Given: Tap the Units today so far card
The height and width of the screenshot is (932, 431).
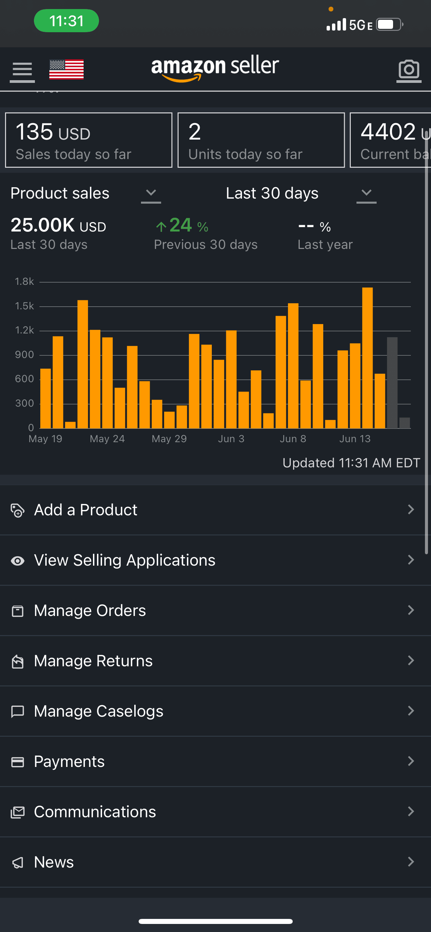Looking at the screenshot, I should point(261,140).
